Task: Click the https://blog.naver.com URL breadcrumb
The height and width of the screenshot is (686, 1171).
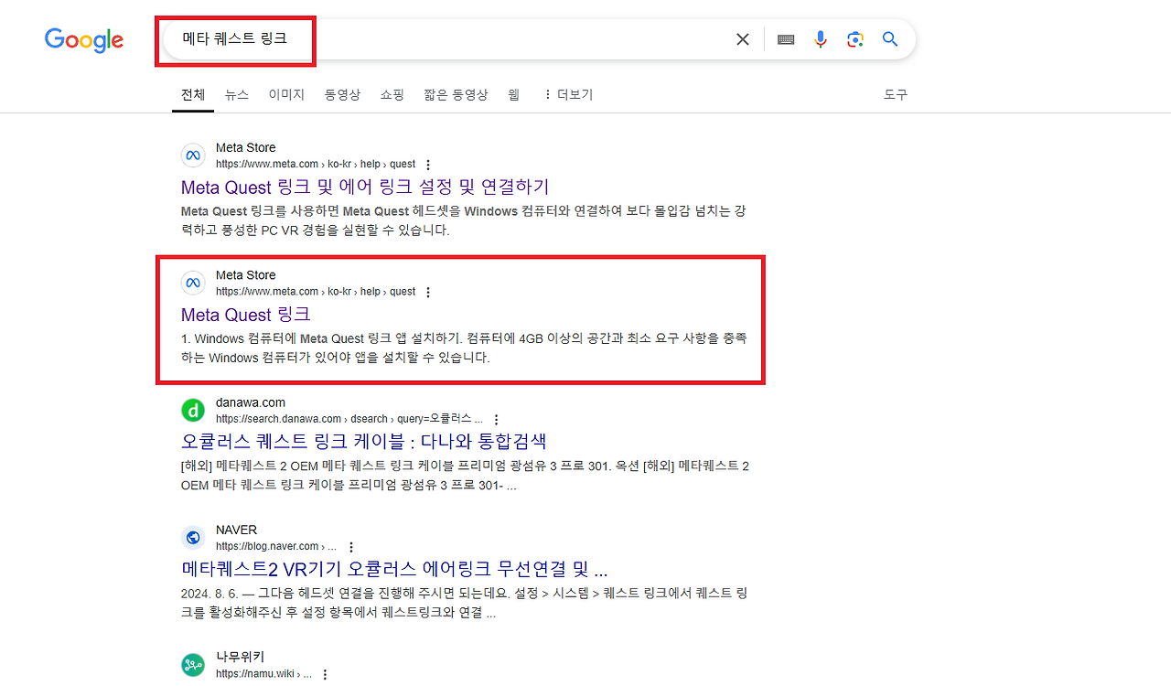Action: [275, 547]
